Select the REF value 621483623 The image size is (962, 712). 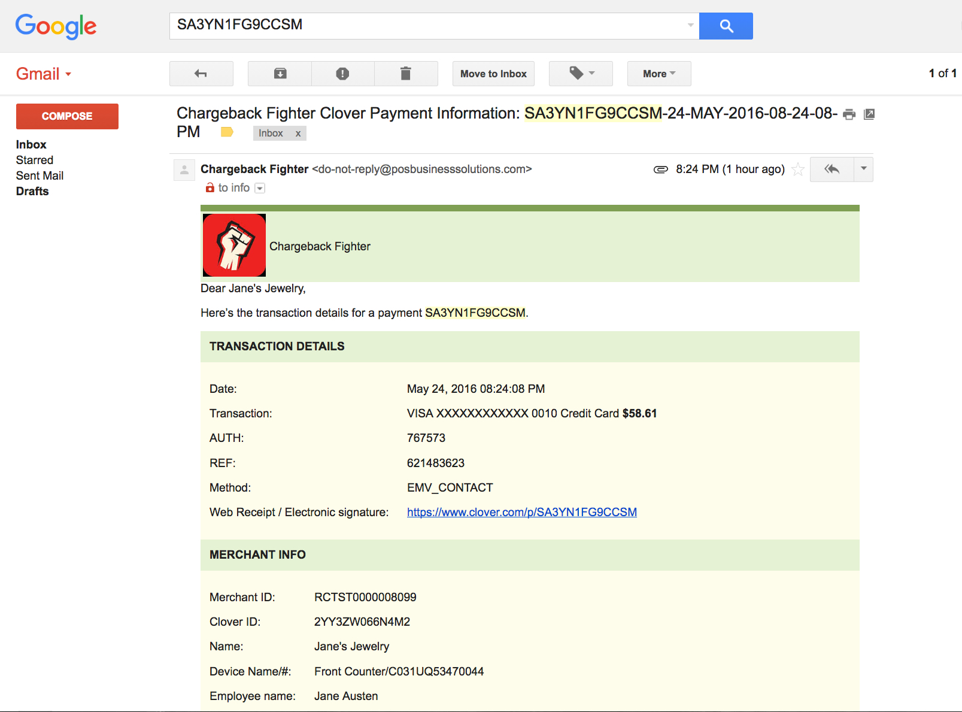[x=436, y=463]
